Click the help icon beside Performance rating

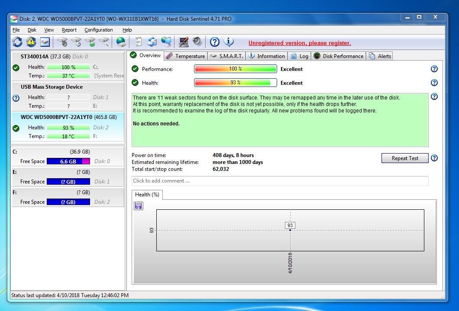(x=434, y=69)
